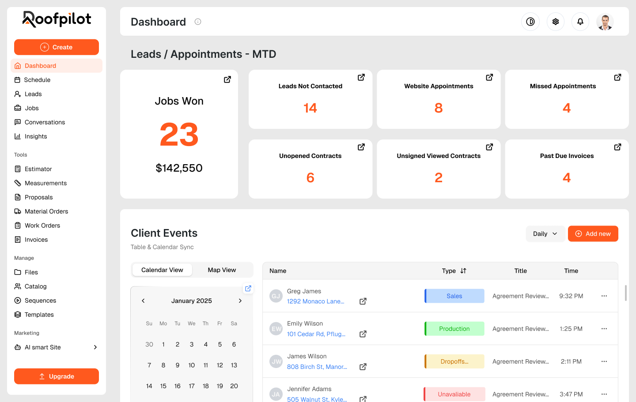Open the user profile avatar

pyautogui.click(x=605, y=22)
